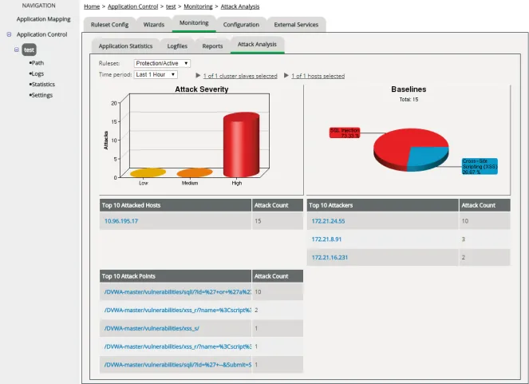Click attack count 2 for 172.21.16.231
The width and height of the screenshot is (529, 384).
click(464, 257)
